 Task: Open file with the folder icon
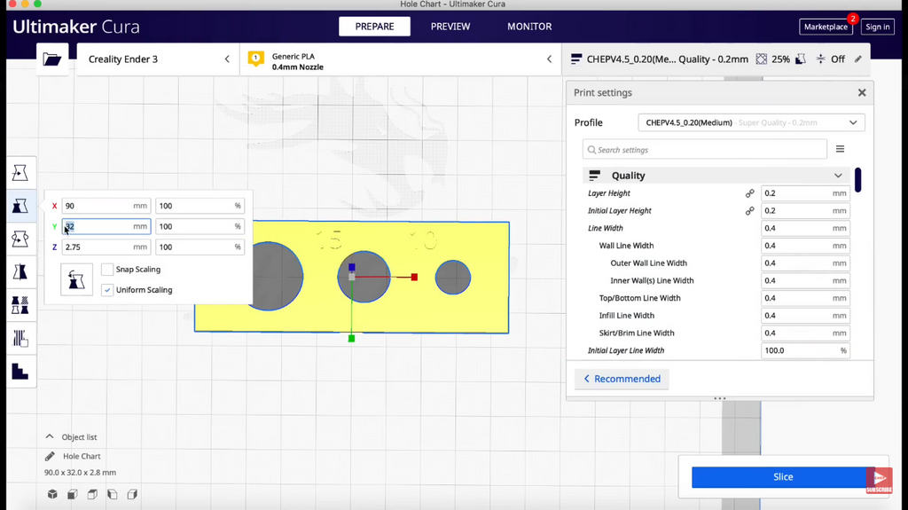pos(52,59)
